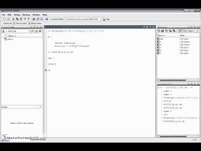The width and height of the screenshot is (201, 151).
Task: Undock the Command Window panel
Action: click(150, 27)
